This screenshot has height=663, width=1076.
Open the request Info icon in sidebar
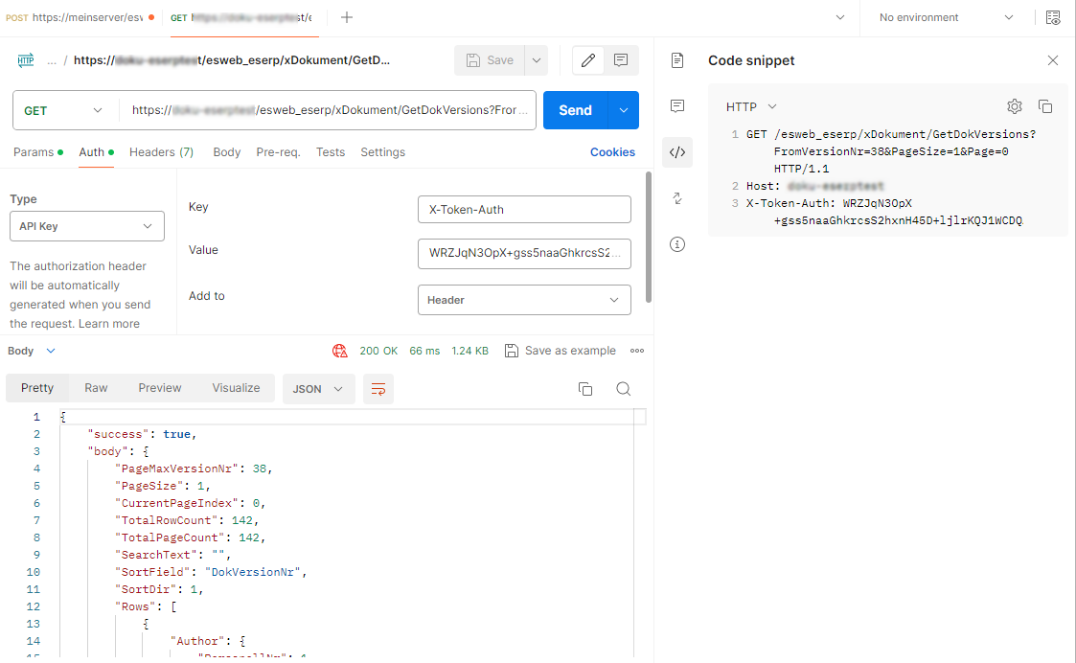[677, 244]
